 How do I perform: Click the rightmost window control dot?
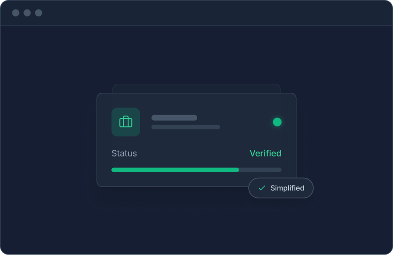[x=39, y=13]
